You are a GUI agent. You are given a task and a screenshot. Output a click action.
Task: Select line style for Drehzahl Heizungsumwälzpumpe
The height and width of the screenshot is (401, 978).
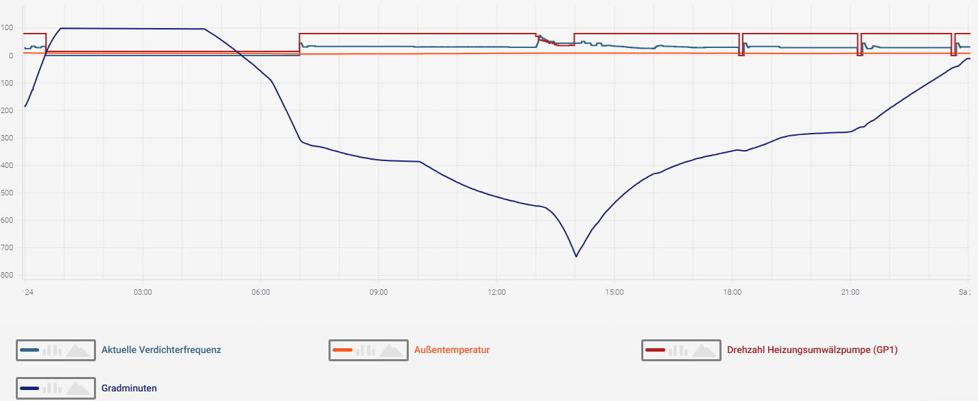pyautogui.click(x=655, y=350)
